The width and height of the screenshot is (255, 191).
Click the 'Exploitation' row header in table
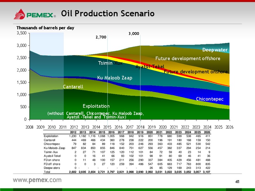51,136
